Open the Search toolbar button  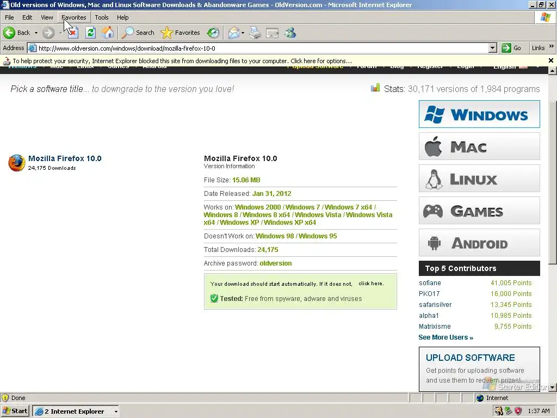[138, 33]
